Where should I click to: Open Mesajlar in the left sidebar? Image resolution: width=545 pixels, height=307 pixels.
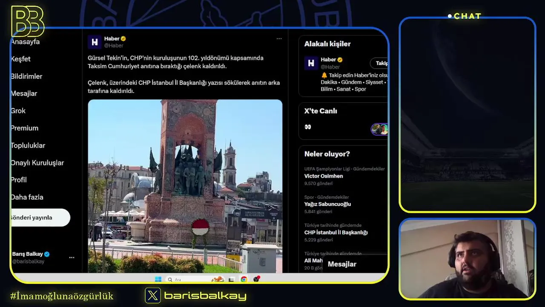click(24, 93)
